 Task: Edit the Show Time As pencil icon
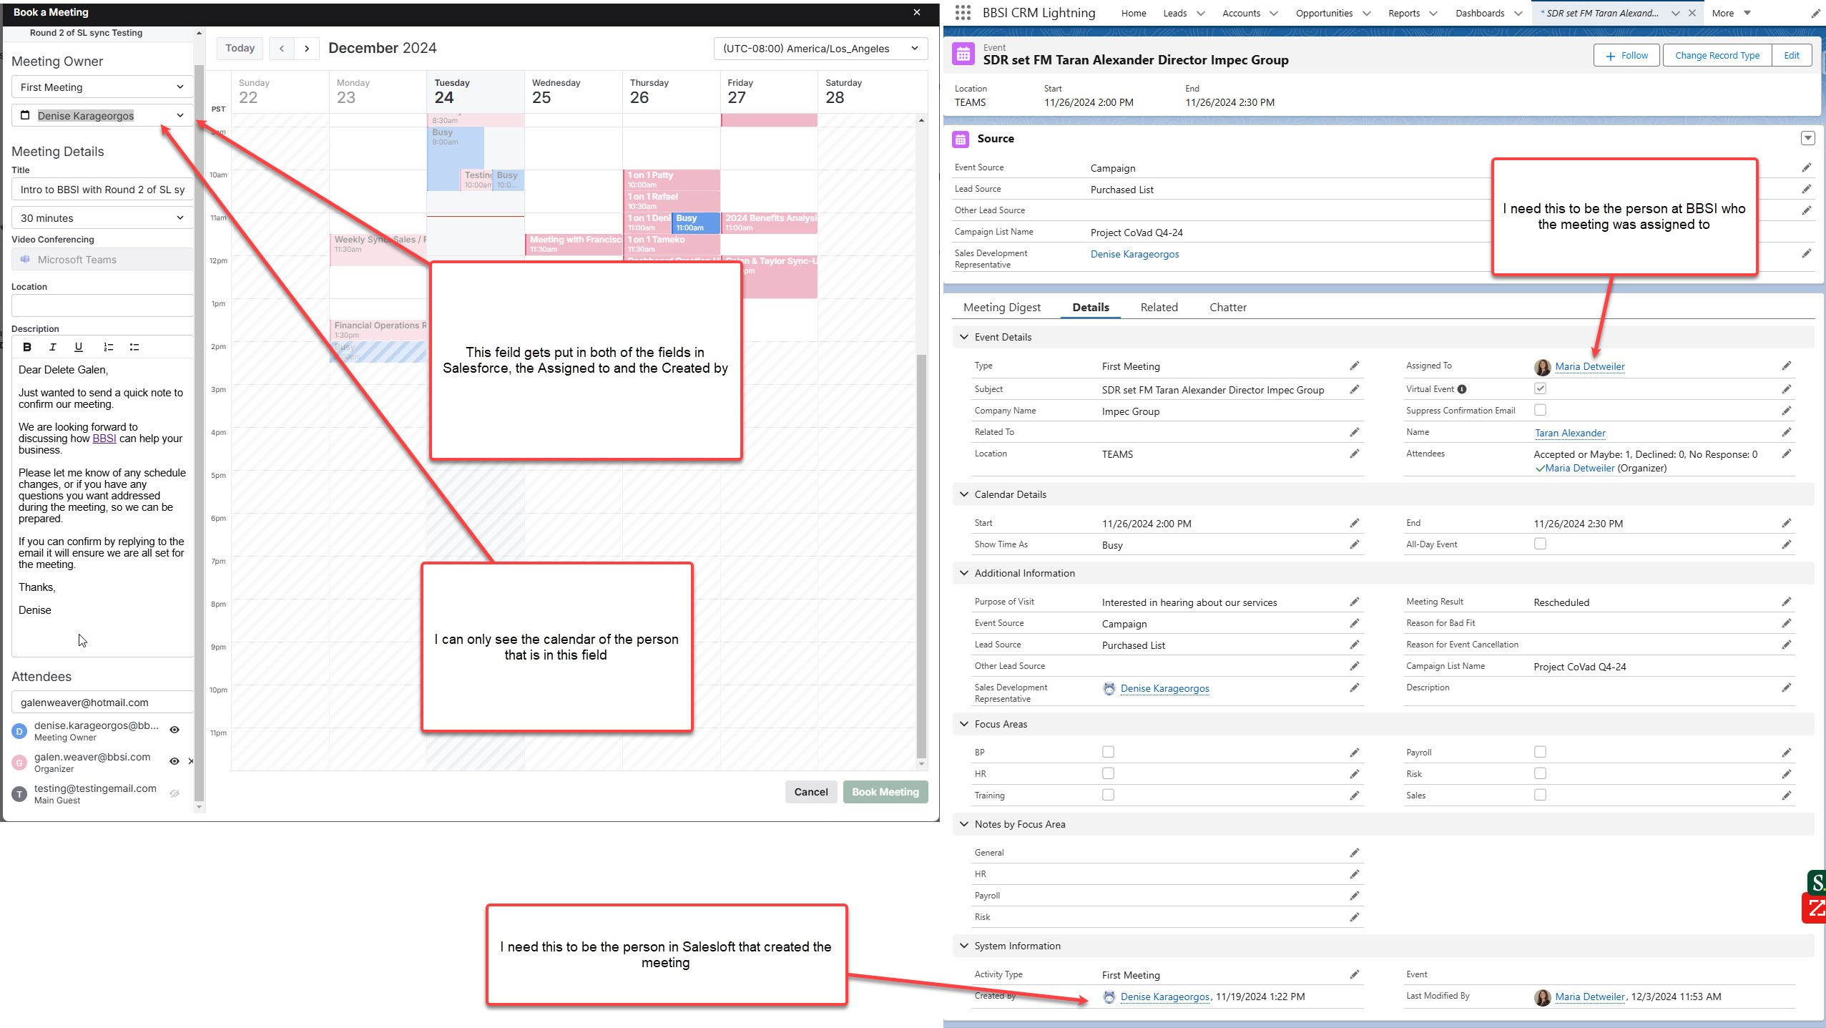point(1354,545)
